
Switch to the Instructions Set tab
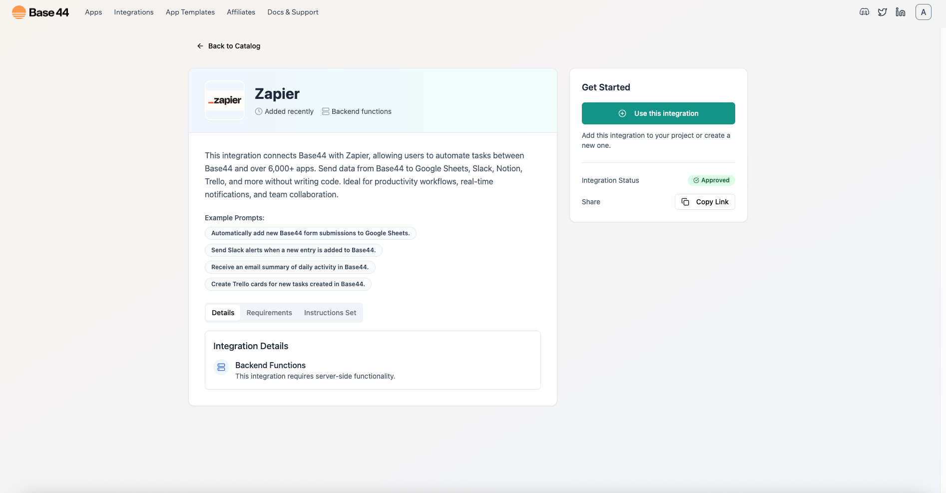[x=330, y=312]
